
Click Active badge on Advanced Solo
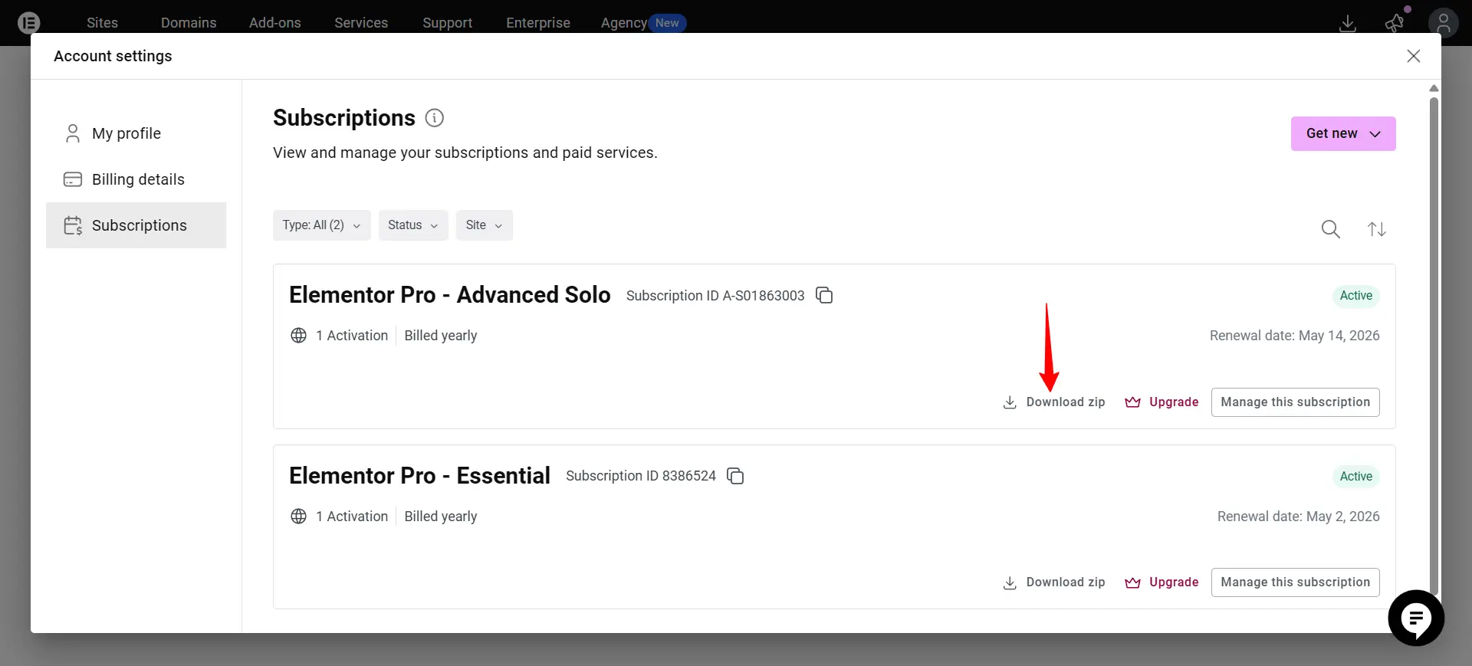1356,296
